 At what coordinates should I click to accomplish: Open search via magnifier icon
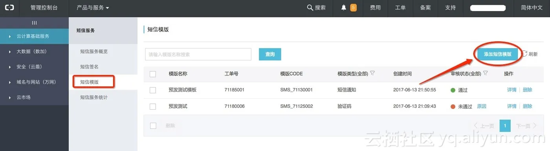tap(310, 8)
